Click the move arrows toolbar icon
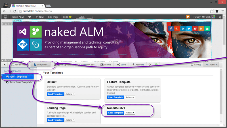Viewport: 227px width, 128px height. 150,65
